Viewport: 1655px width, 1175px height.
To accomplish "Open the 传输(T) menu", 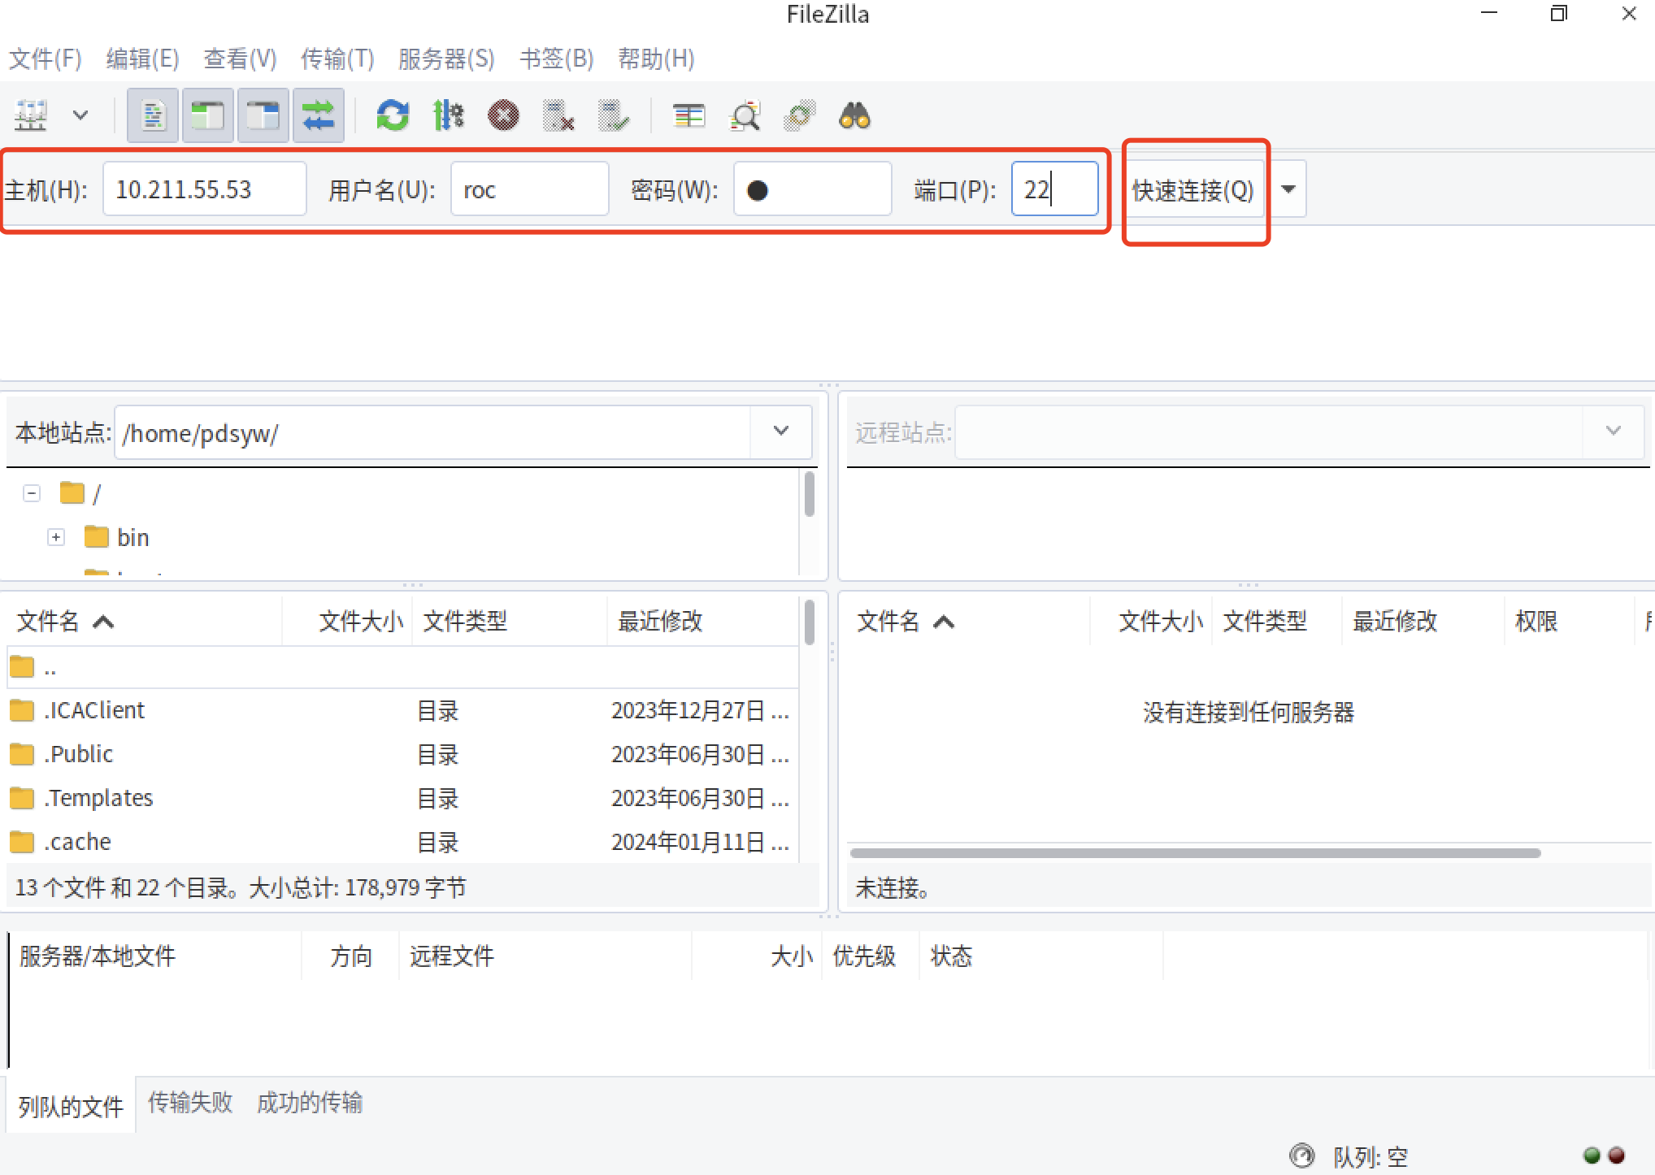I will pos(337,59).
